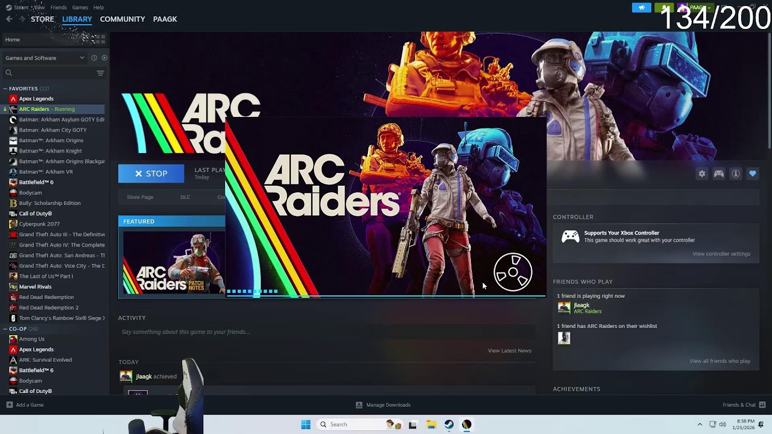Open jlaagk's name in Today activity

(144, 377)
